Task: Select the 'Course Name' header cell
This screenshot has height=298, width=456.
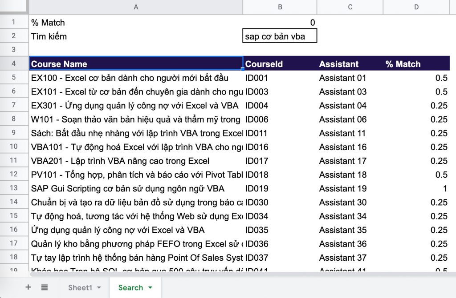Action: pyautogui.click(x=136, y=64)
